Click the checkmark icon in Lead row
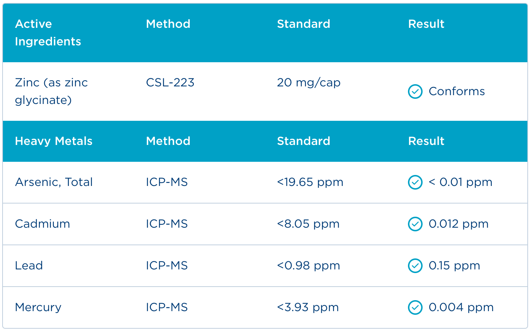This screenshot has width=531, height=332. (415, 266)
